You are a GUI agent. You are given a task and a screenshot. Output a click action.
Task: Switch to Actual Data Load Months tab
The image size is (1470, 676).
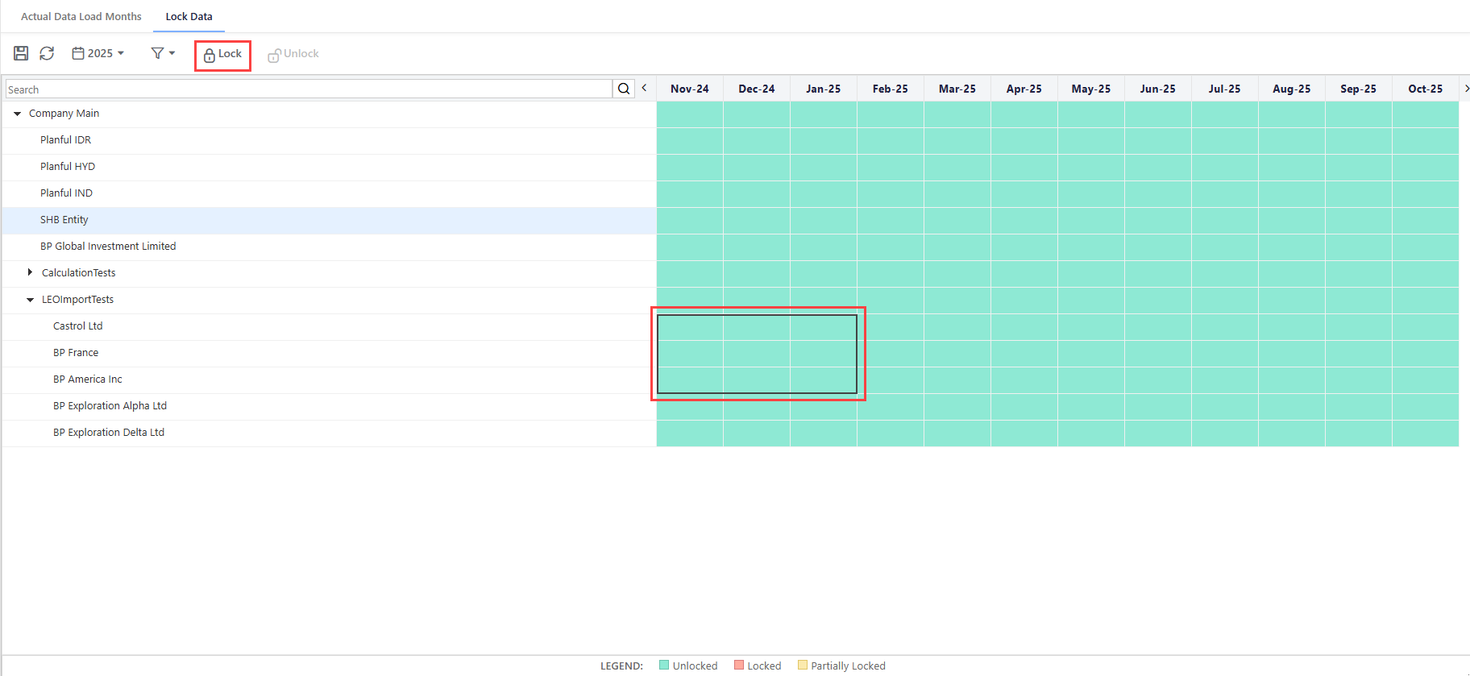(81, 16)
